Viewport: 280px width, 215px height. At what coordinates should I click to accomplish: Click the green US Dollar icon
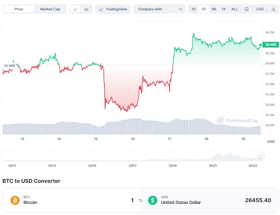153,200
